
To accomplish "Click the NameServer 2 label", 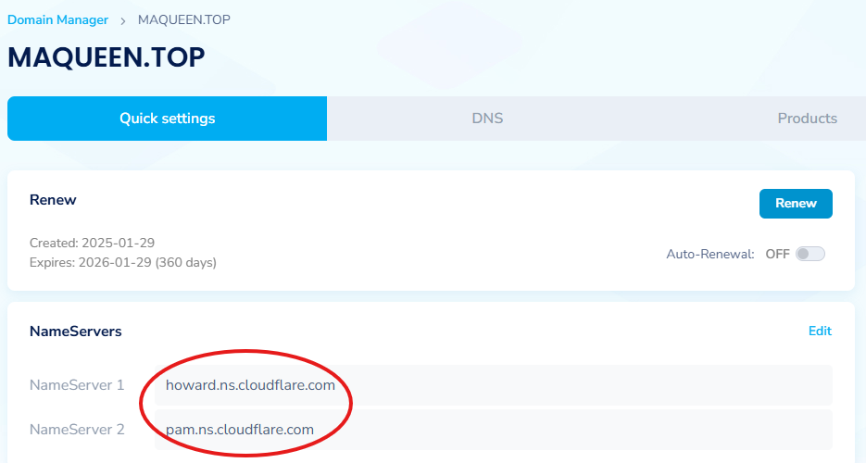I will pos(77,430).
